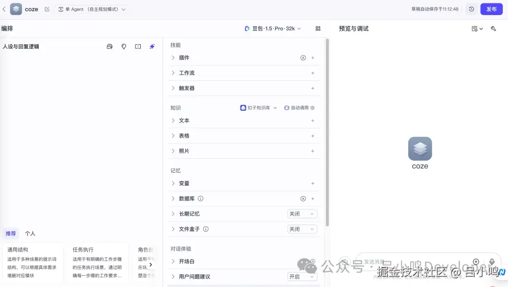
Task: Expand the 长期记忆 section
Action: 173,214
